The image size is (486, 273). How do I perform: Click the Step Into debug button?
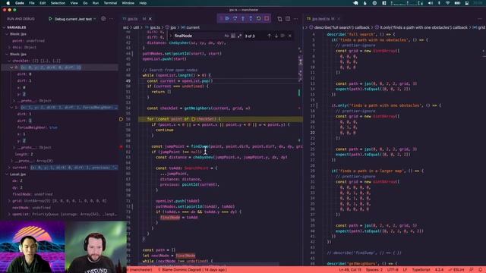(243, 18)
